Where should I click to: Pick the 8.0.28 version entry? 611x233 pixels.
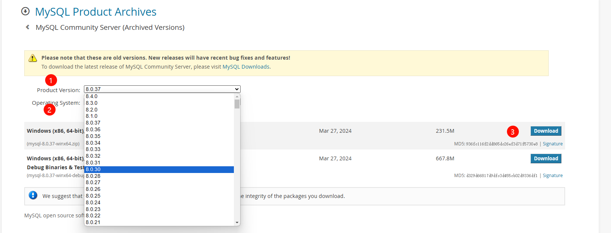pyautogui.click(x=159, y=176)
